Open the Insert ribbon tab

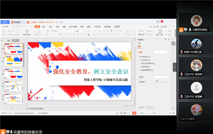point(44,27)
